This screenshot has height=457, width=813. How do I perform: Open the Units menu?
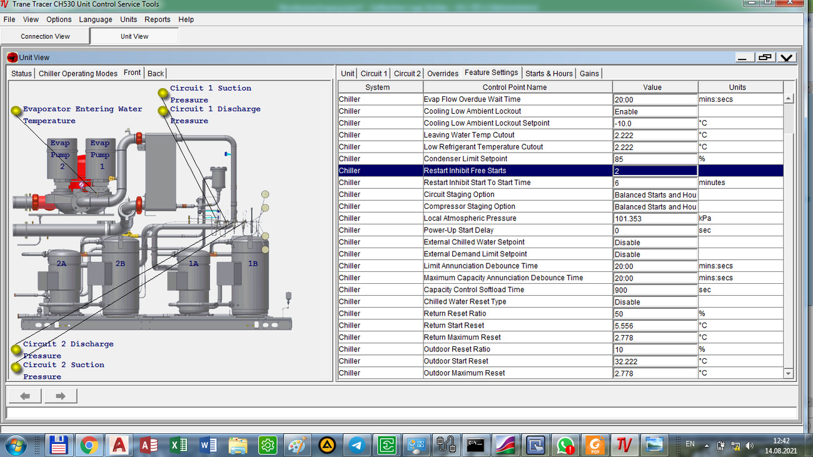click(x=129, y=19)
